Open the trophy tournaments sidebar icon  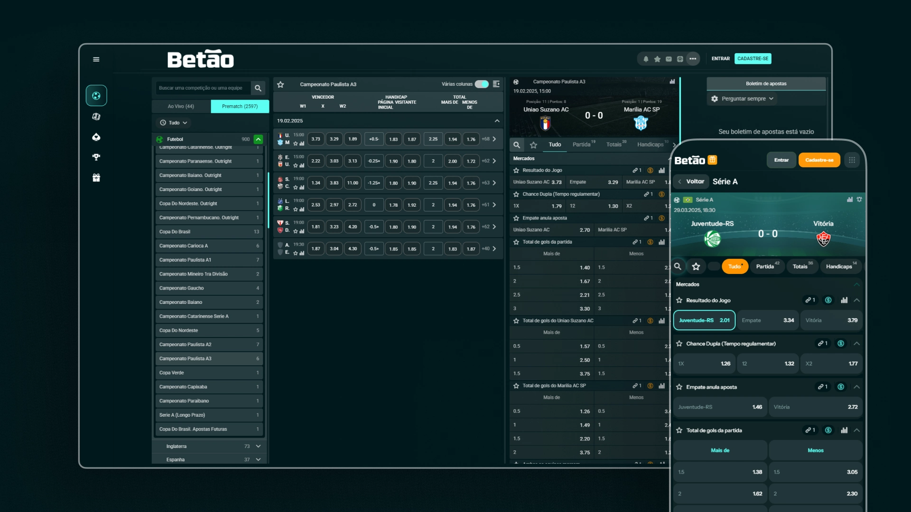click(x=96, y=157)
